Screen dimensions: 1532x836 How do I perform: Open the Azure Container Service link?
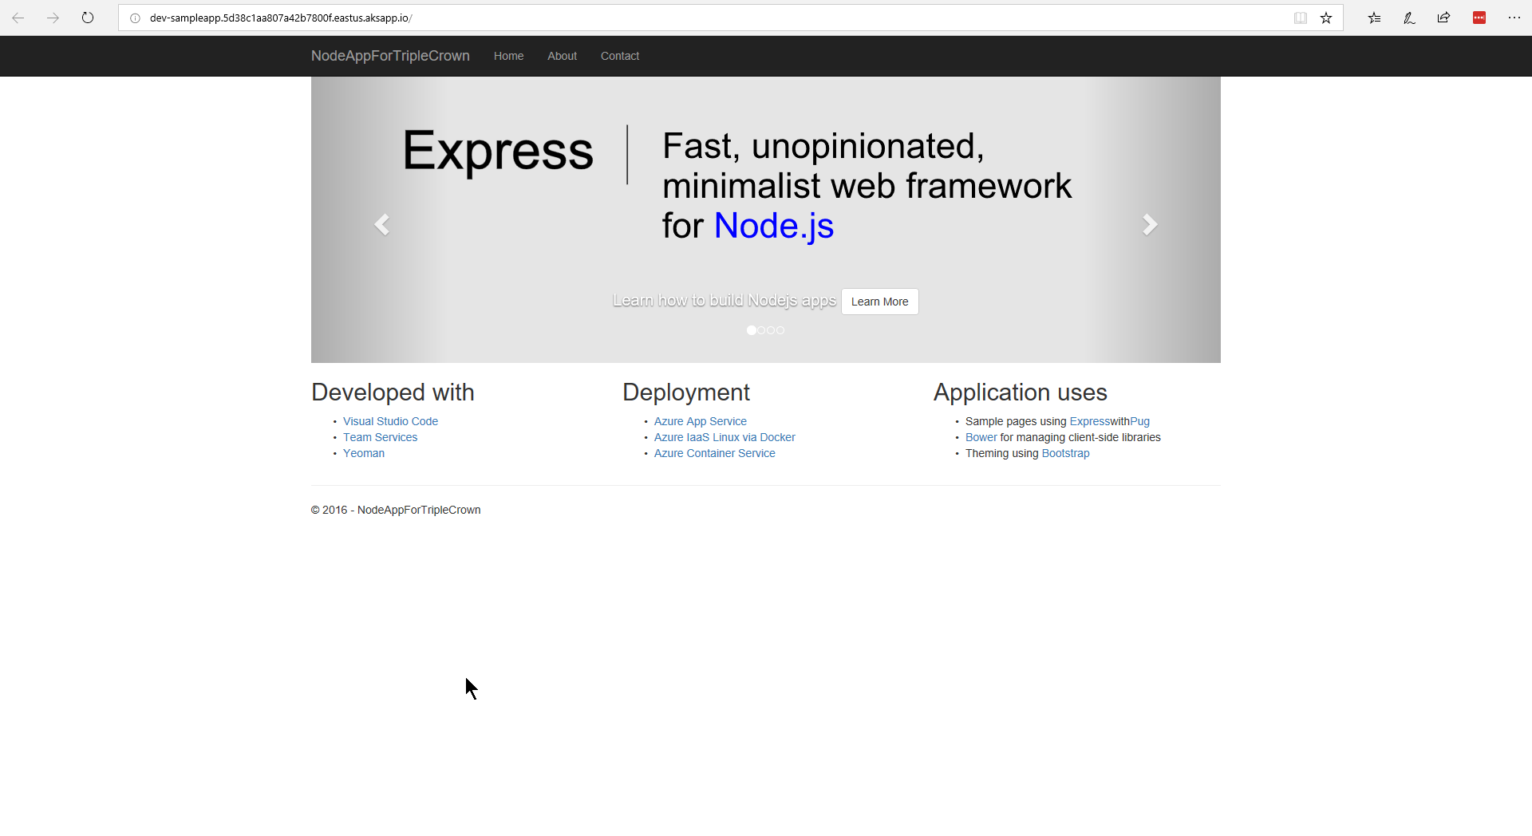[714, 453]
